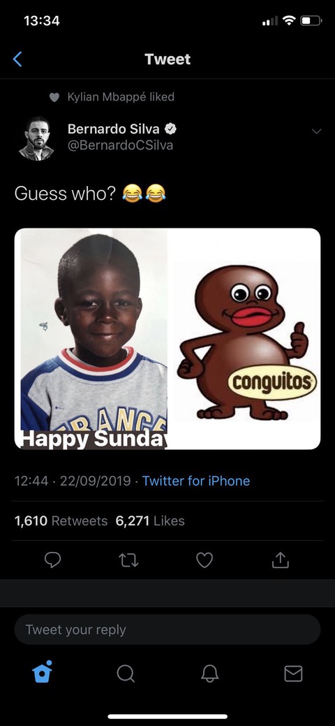Open Bernardo Silva's profile picture
Viewport: 335px width, 726px height.
[x=36, y=139]
